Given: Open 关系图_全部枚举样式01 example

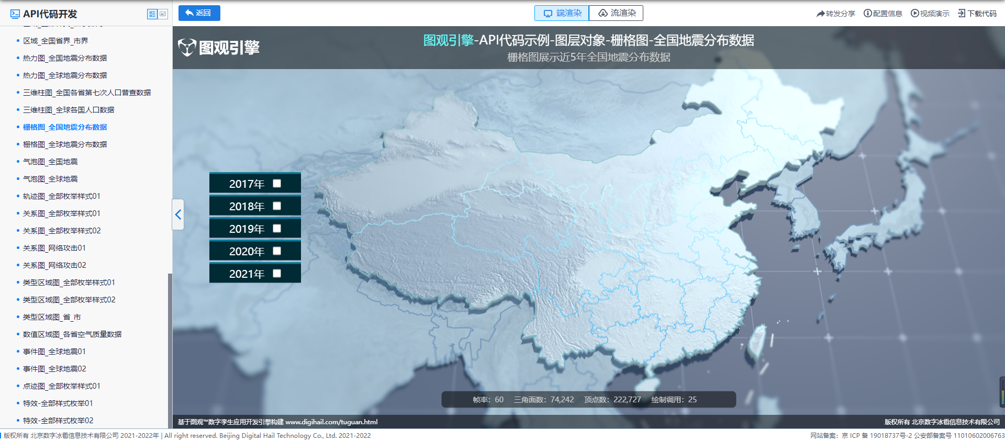Looking at the screenshot, I should 62,213.
